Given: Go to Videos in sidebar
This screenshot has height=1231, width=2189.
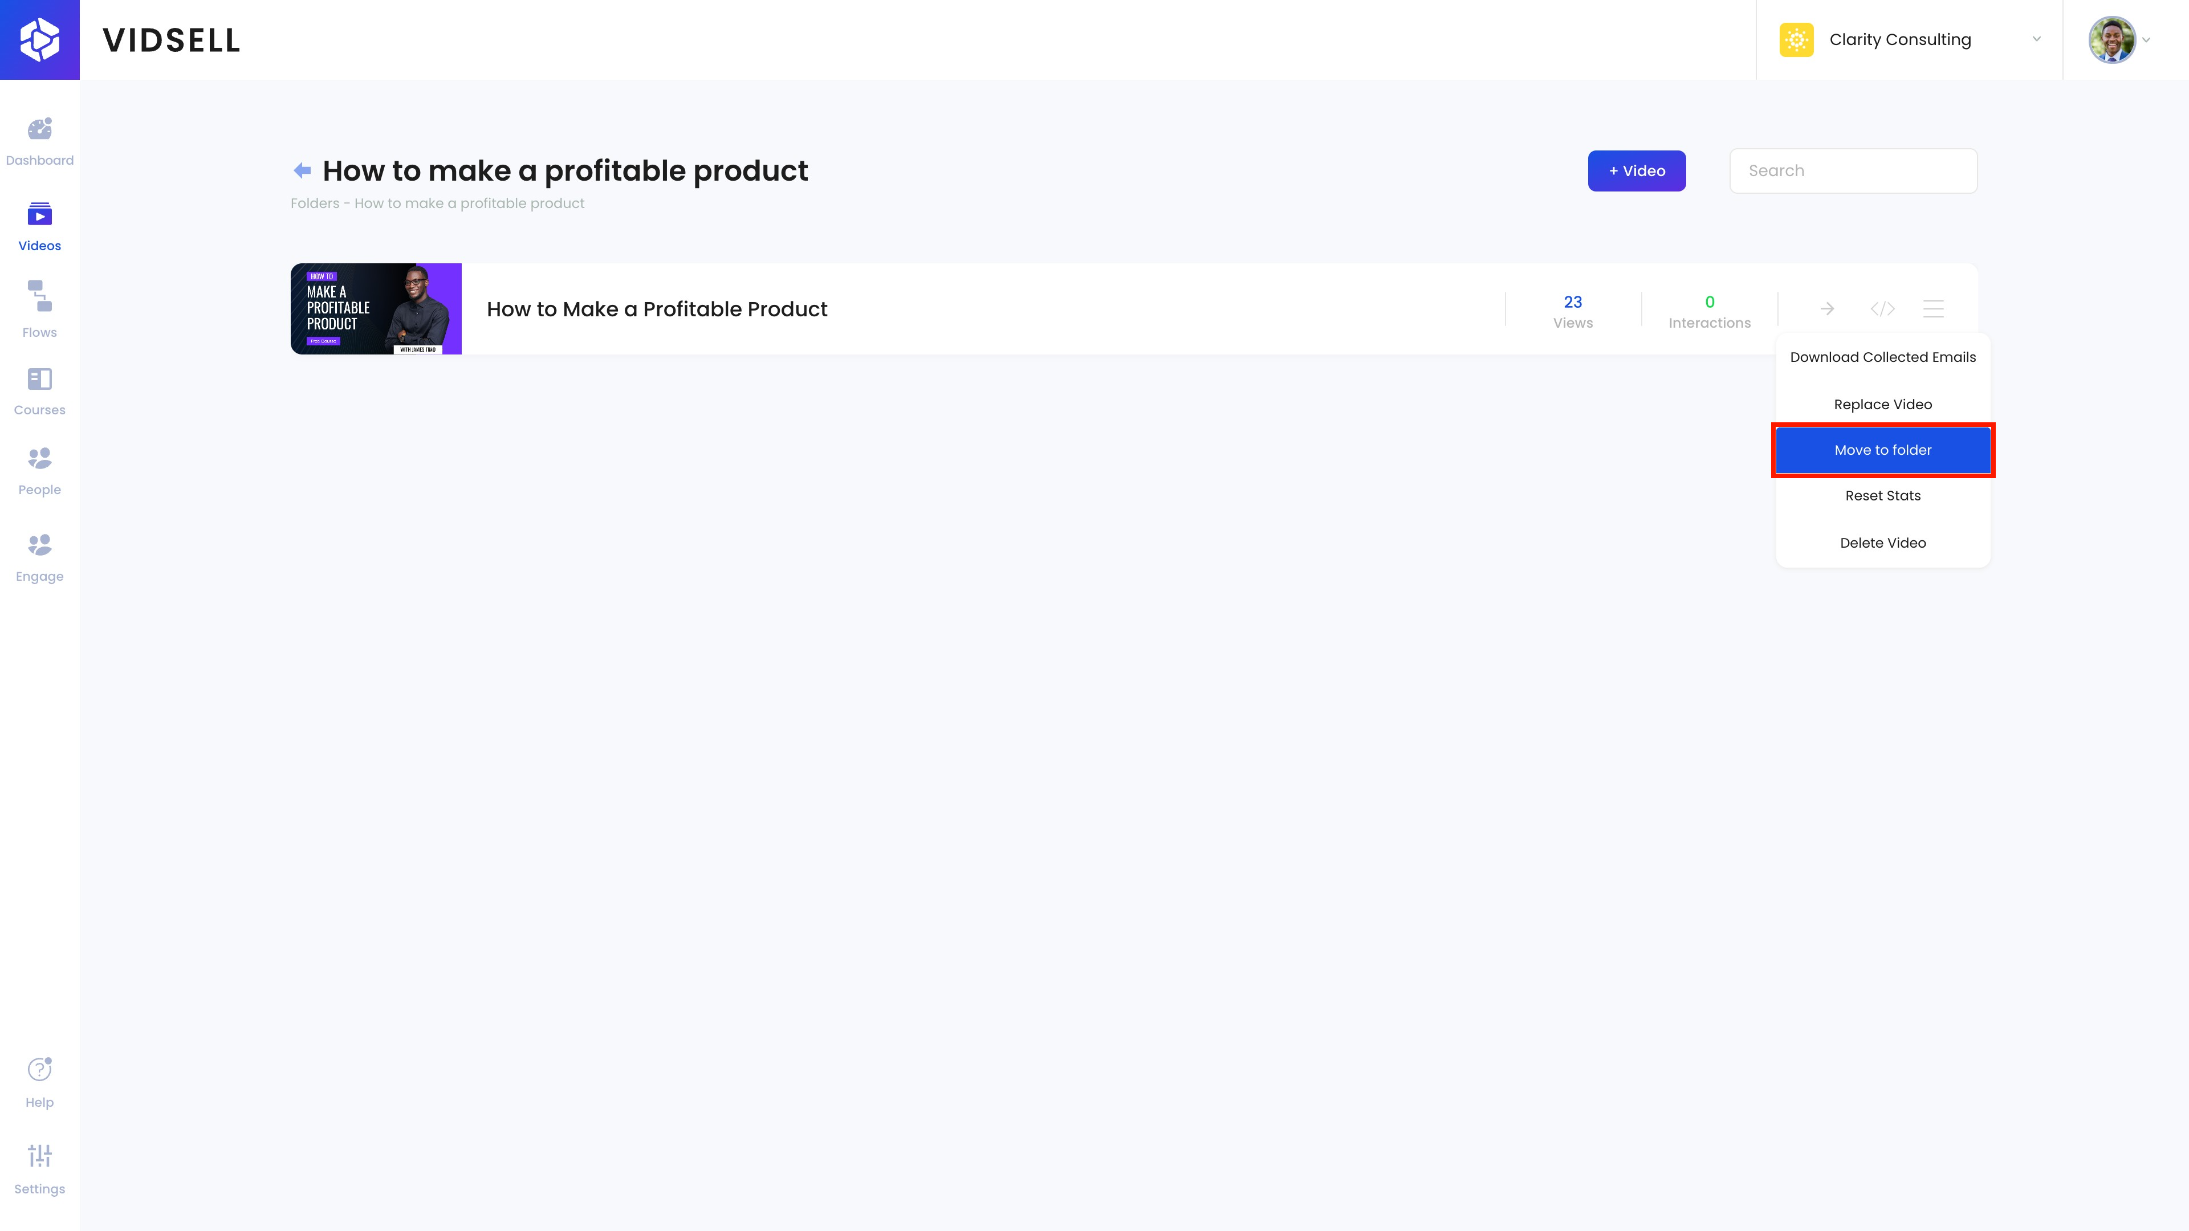Looking at the screenshot, I should [x=39, y=227].
